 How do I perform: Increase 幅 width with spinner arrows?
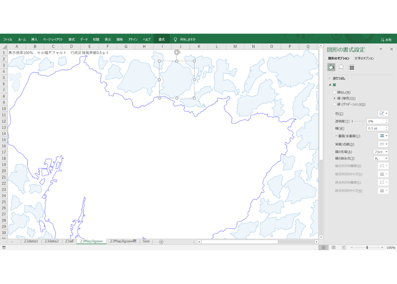pyautogui.click(x=387, y=127)
